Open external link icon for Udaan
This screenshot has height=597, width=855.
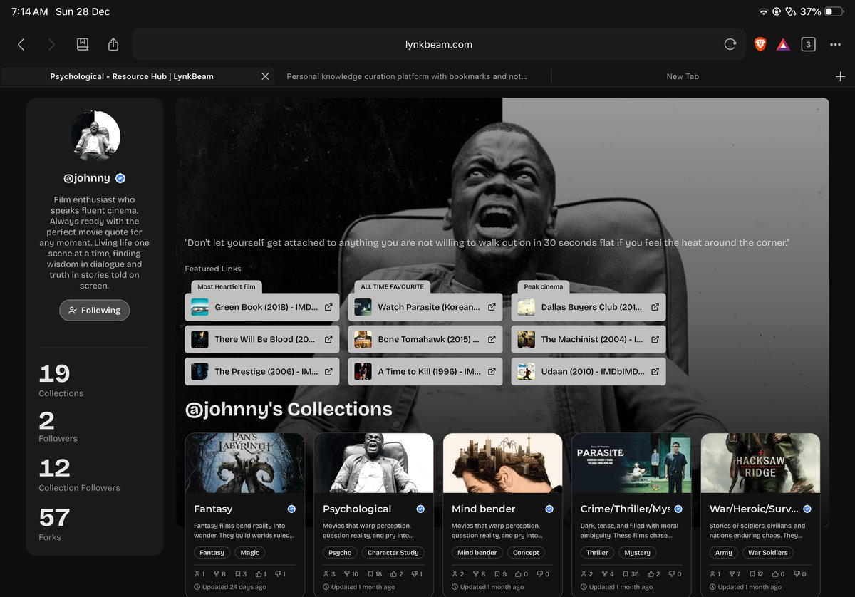[x=655, y=371]
